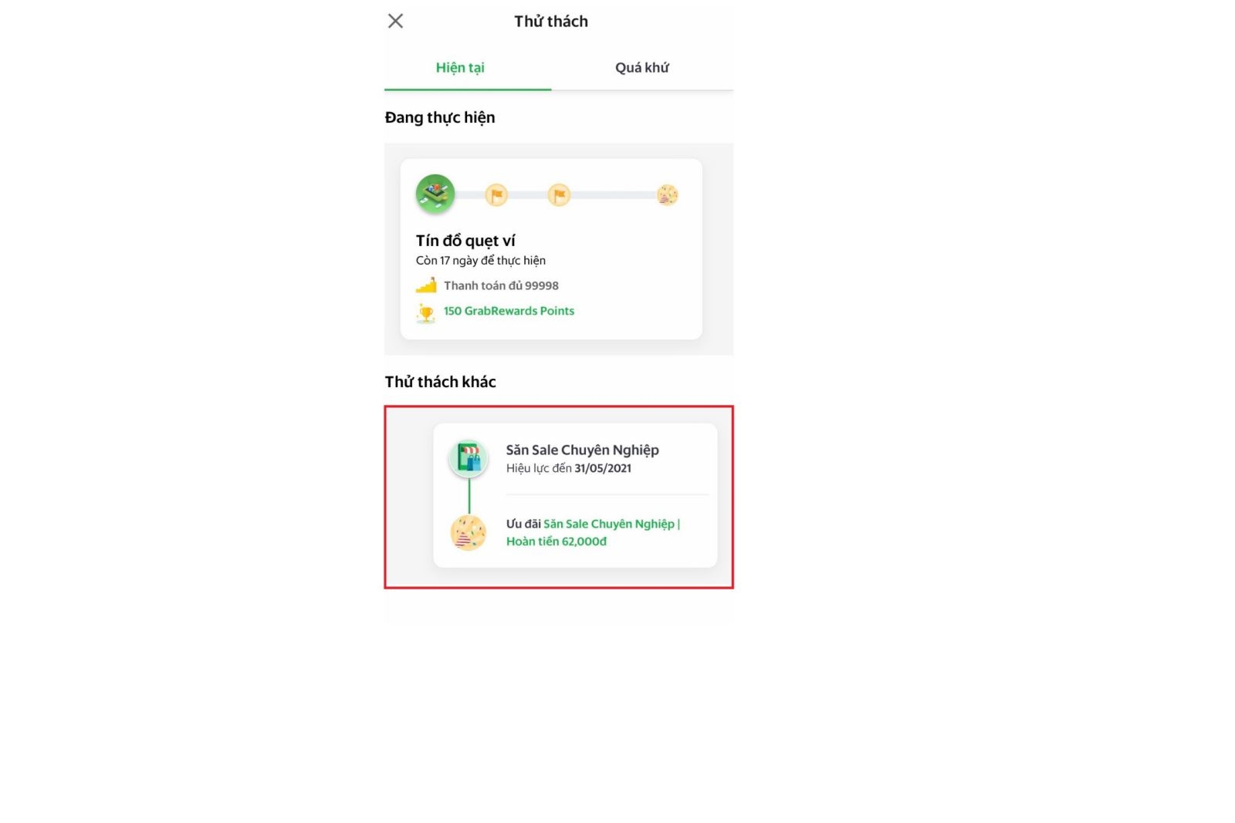Click the Đang thực hiện heading
1235x823 pixels.
[440, 117]
